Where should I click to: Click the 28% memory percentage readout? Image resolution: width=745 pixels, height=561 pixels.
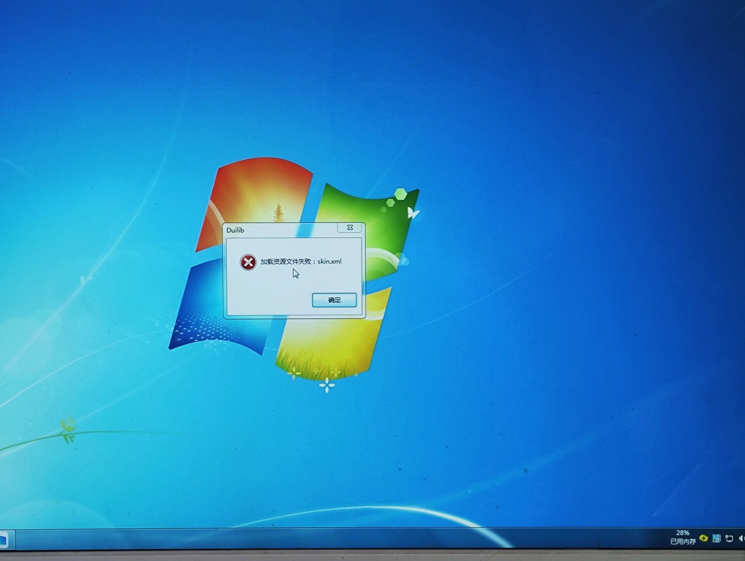coord(683,533)
